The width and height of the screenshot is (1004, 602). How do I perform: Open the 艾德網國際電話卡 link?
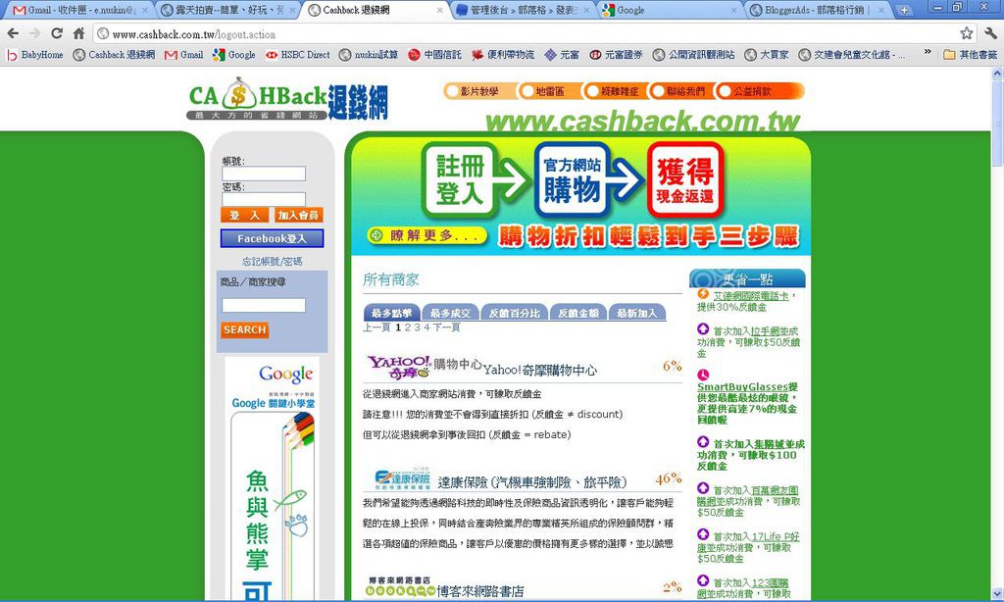coord(751,296)
